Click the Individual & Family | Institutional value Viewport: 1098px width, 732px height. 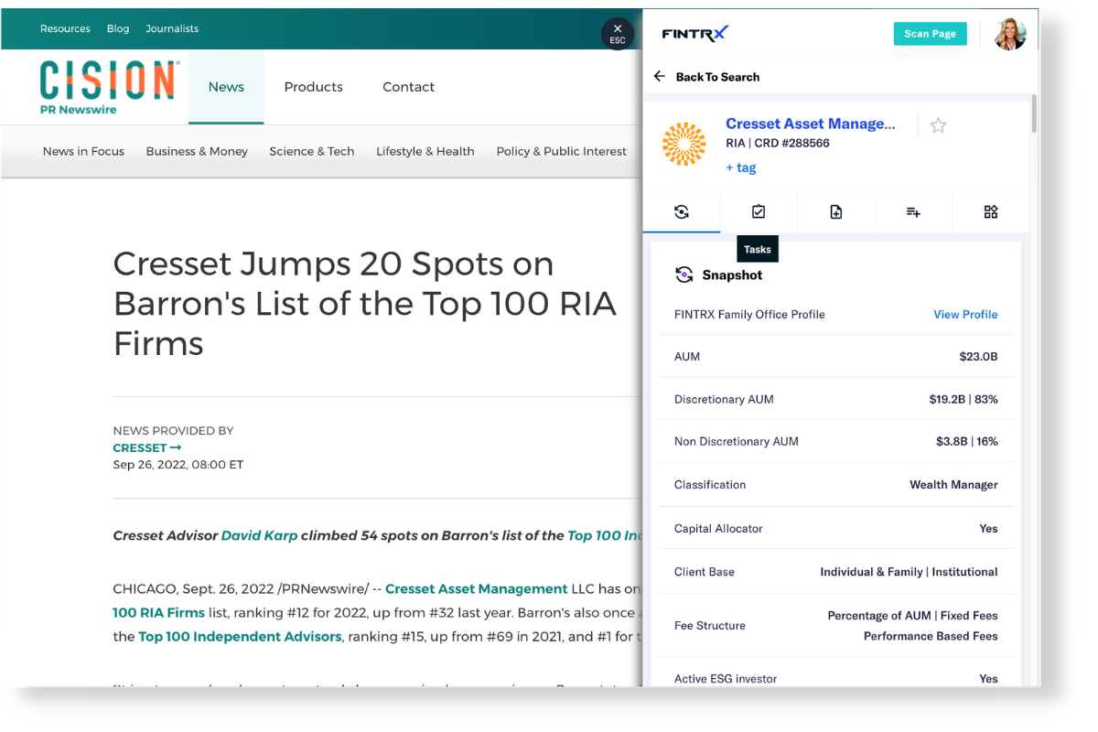pos(909,571)
